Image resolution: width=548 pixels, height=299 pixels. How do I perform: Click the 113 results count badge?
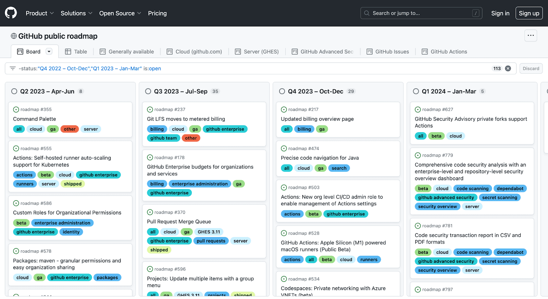[497, 68]
